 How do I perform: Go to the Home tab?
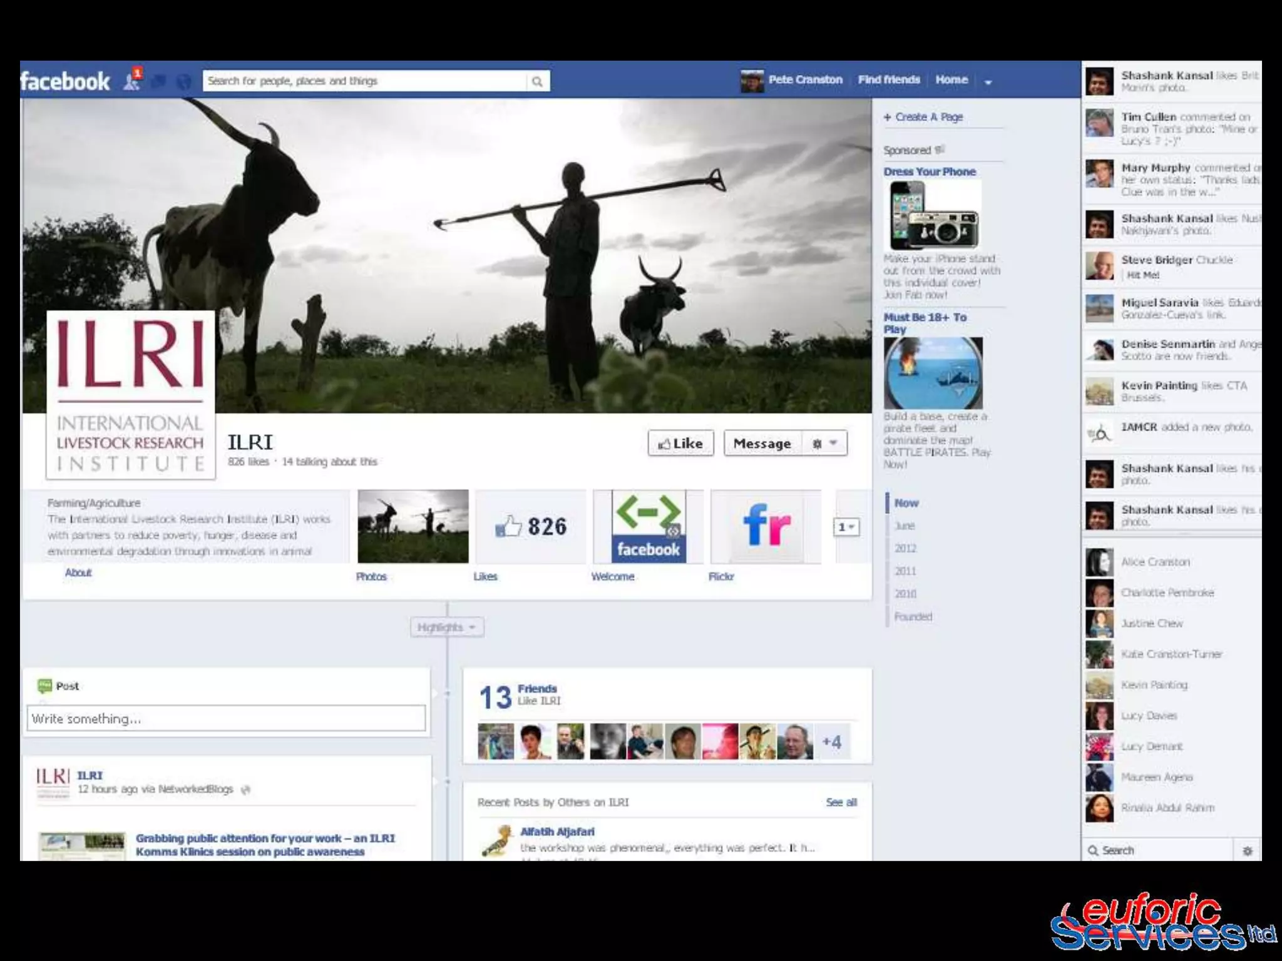tap(951, 80)
